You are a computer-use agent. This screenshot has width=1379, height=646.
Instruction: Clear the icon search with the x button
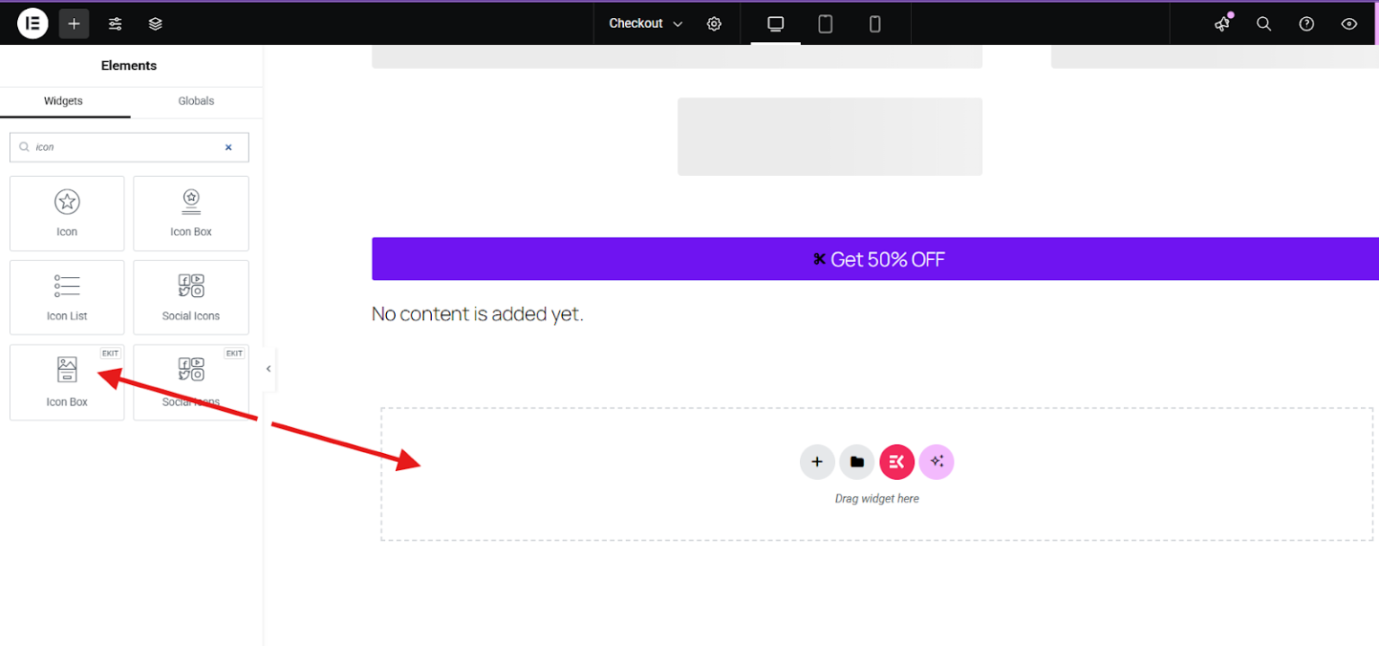[x=228, y=147]
